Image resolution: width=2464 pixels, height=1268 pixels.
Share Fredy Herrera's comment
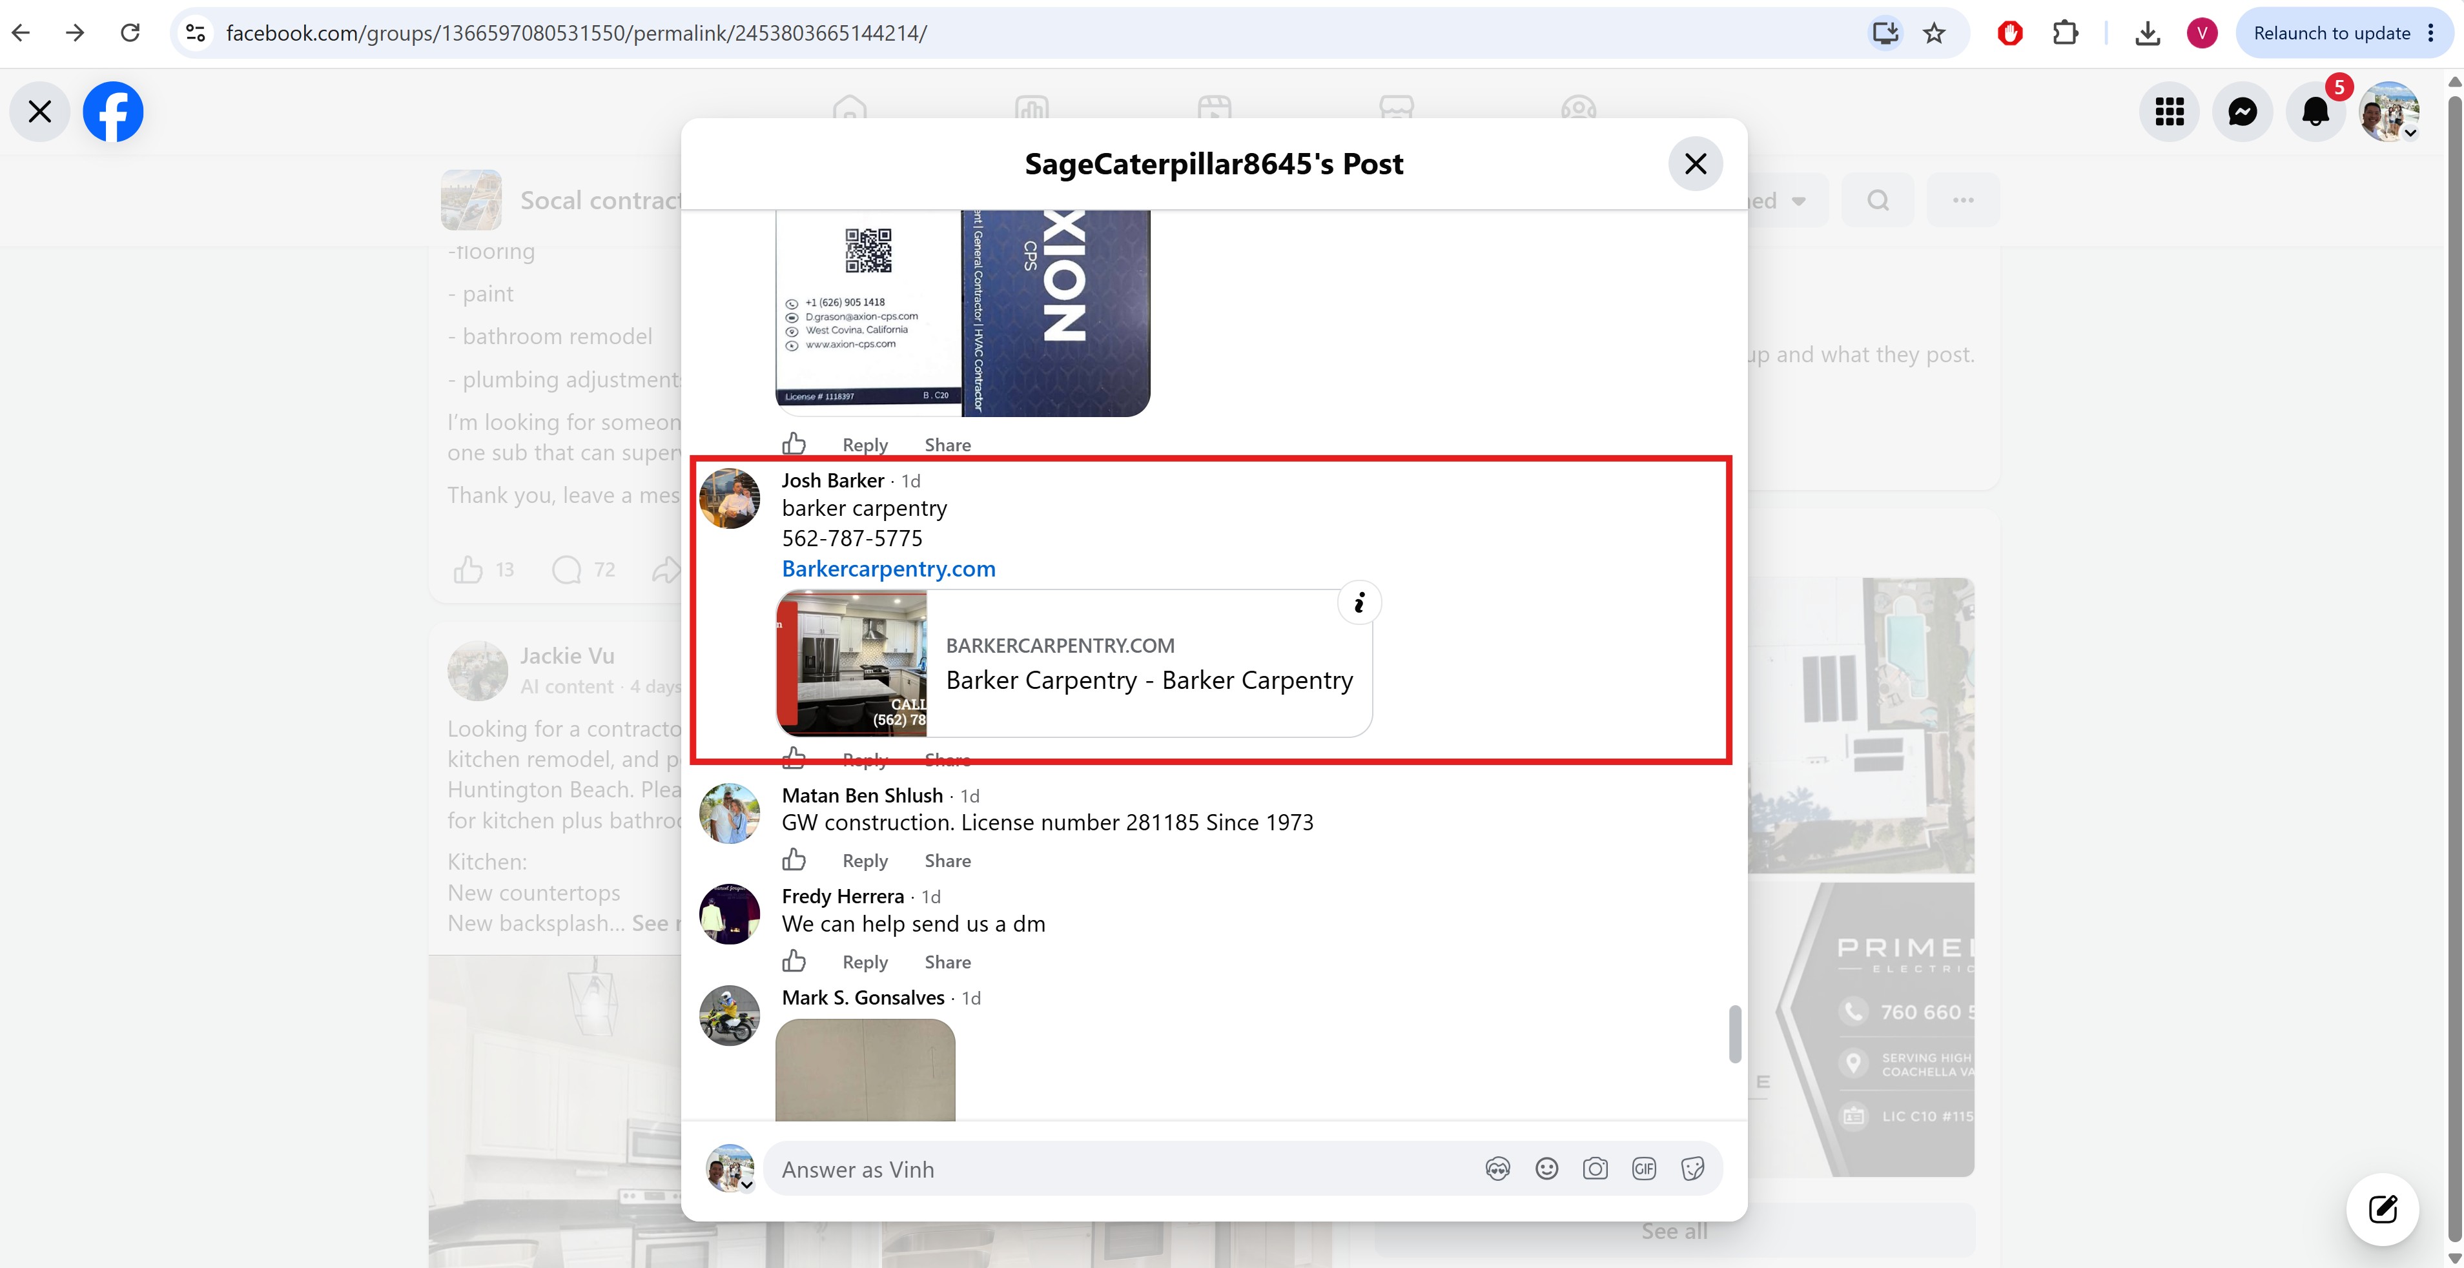pos(947,962)
